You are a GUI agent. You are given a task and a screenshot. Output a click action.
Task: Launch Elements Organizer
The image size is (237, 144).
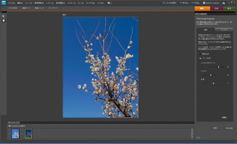[x=211, y=3]
